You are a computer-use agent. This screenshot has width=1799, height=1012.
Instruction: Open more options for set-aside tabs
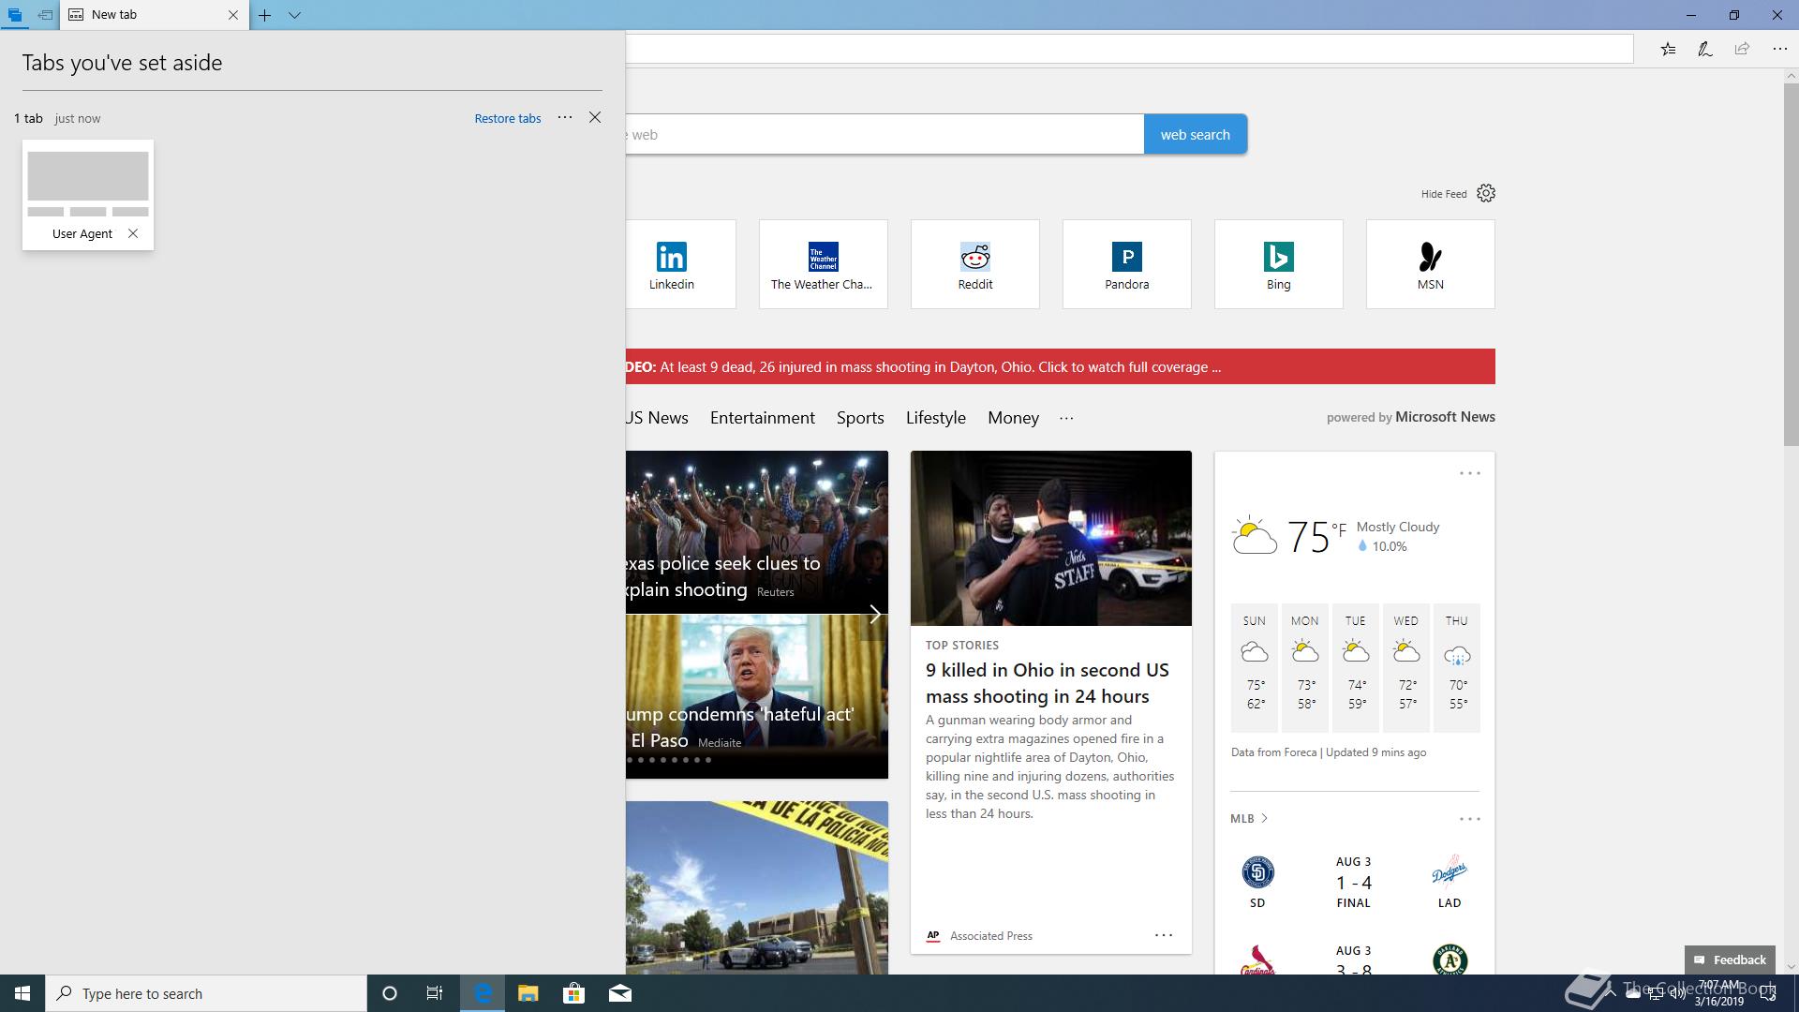[565, 117]
